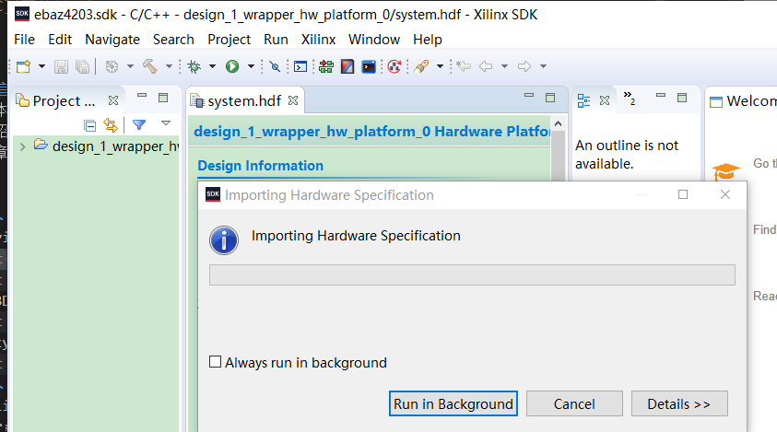Maximize the Project Explorer panel

point(163,98)
